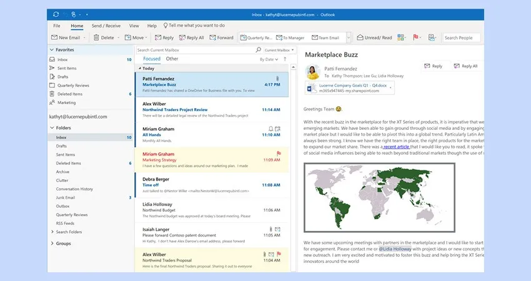Toggle the red flag on Marketing Strategy email
The width and height of the screenshot is (531, 281).
point(279,154)
